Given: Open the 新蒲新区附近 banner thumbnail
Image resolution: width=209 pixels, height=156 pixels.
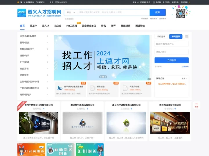Looking at the screenshot, I should coord(60,150).
